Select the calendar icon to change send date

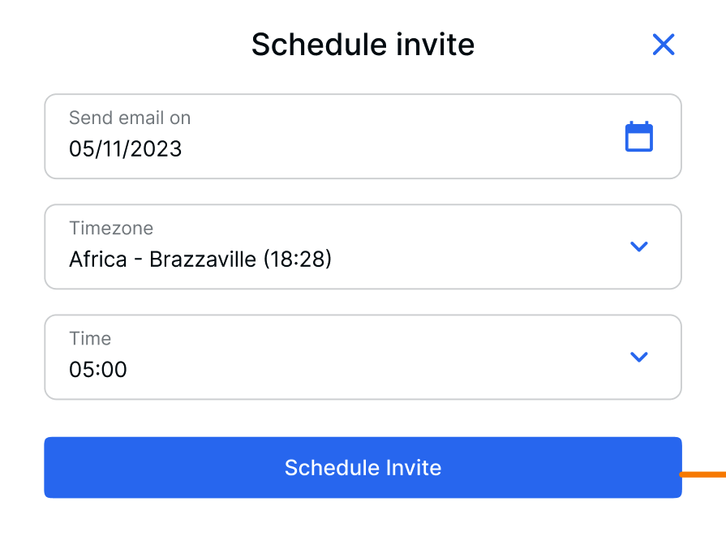pos(639,136)
